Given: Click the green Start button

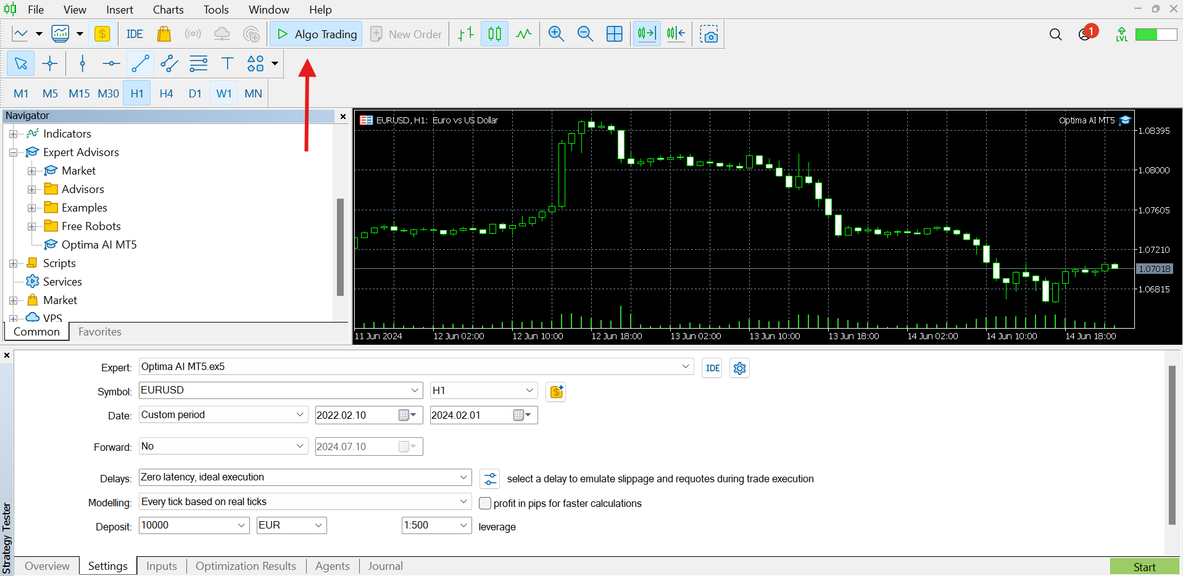Looking at the screenshot, I should tap(1144, 567).
